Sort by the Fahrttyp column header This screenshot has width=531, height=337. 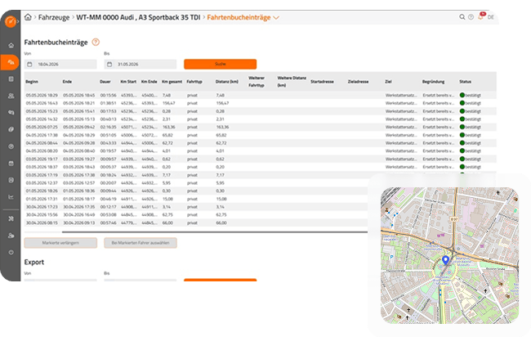click(194, 82)
